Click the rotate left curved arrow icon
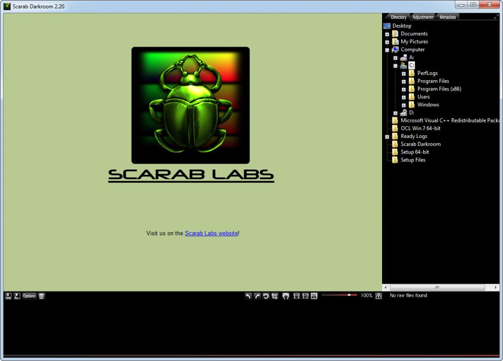 pyautogui.click(x=248, y=296)
